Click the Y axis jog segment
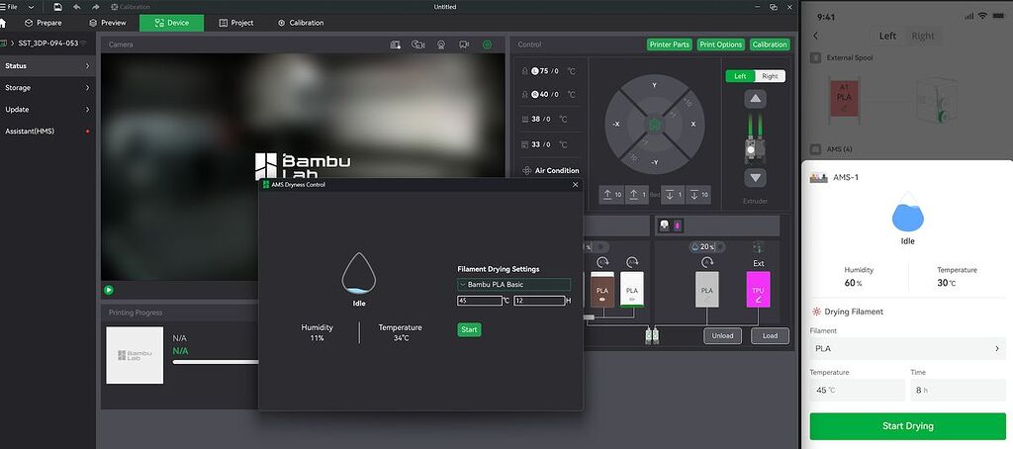Viewport: 1013px width, 449px height. (x=654, y=87)
